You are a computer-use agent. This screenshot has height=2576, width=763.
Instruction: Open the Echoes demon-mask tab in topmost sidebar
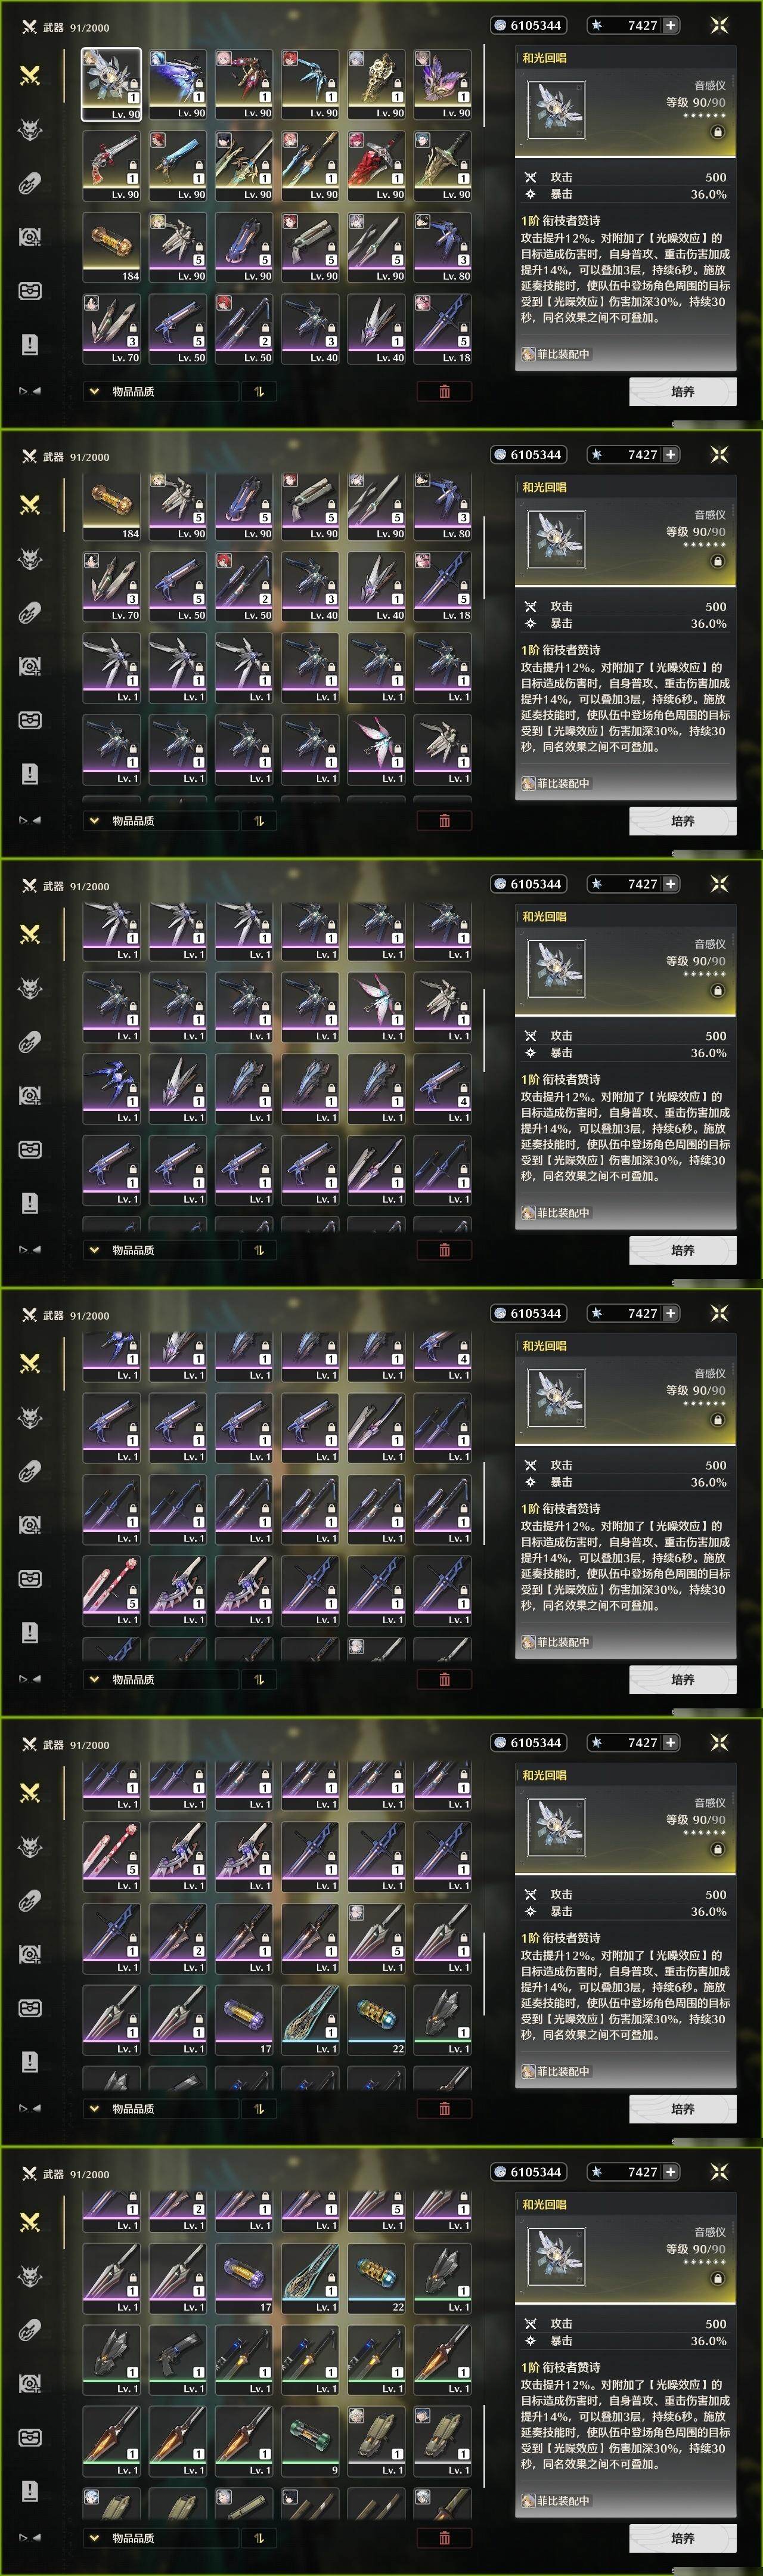30,129
